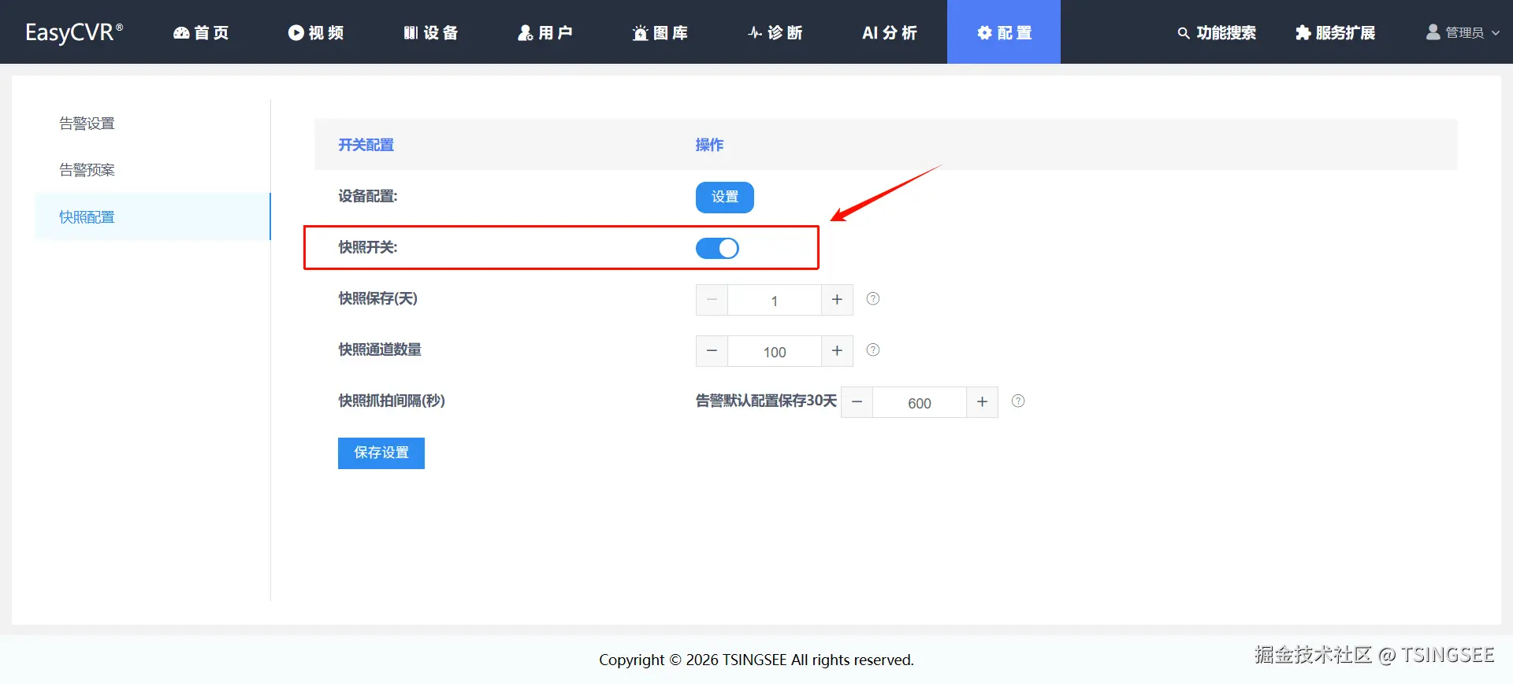Click the 快照抓拍间隔(秒) label
The image size is (1513, 684).
(x=392, y=401)
